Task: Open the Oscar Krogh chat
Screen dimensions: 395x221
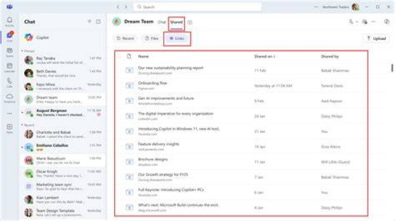Action: tap(63, 173)
